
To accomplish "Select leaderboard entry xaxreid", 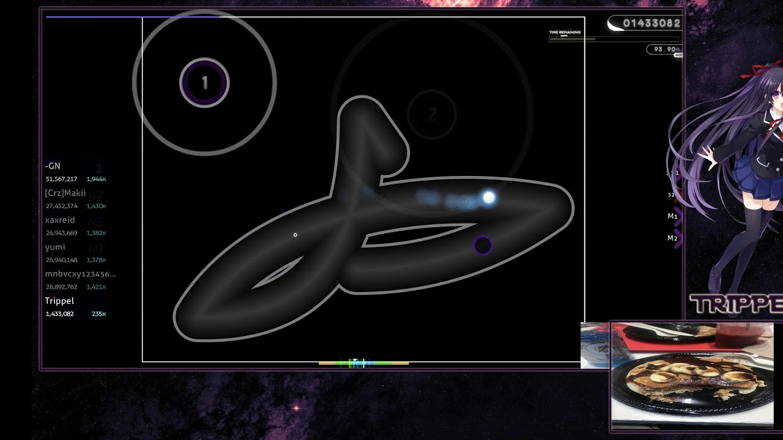I will pyautogui.click(x=76, y=226).
